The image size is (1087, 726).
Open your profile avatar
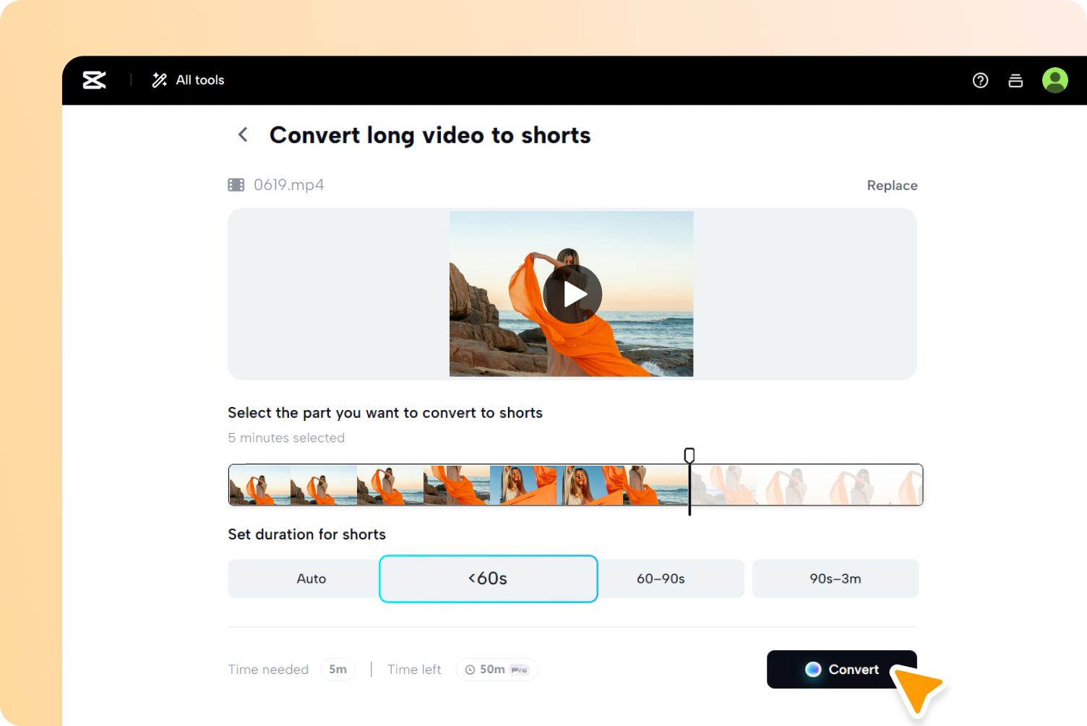pos(1054,80)
